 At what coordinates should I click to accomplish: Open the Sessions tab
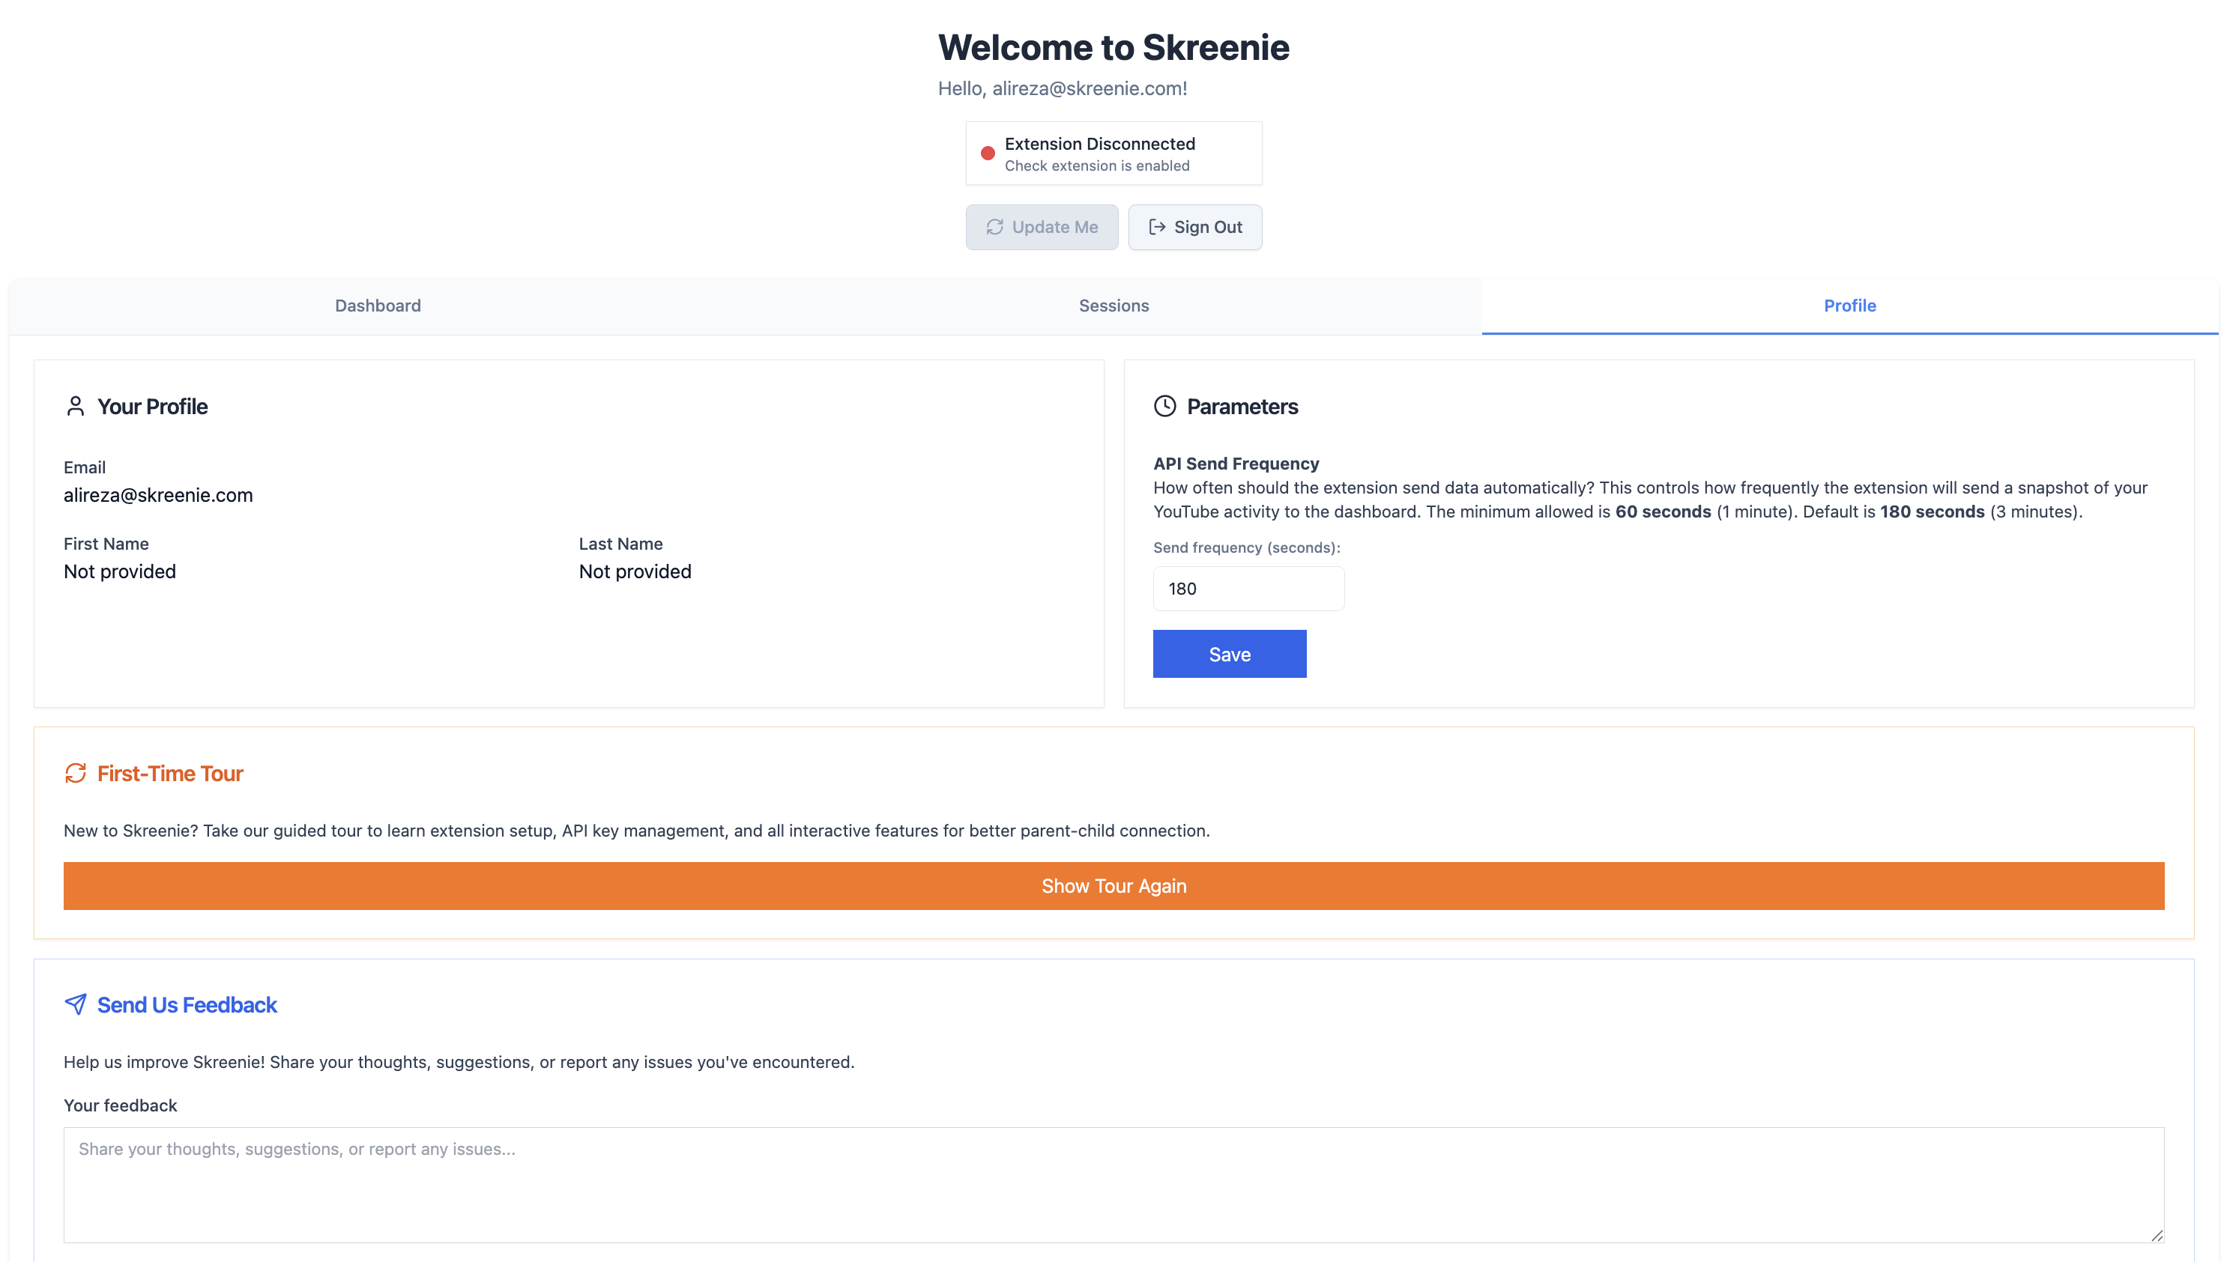pos(1113,306)
